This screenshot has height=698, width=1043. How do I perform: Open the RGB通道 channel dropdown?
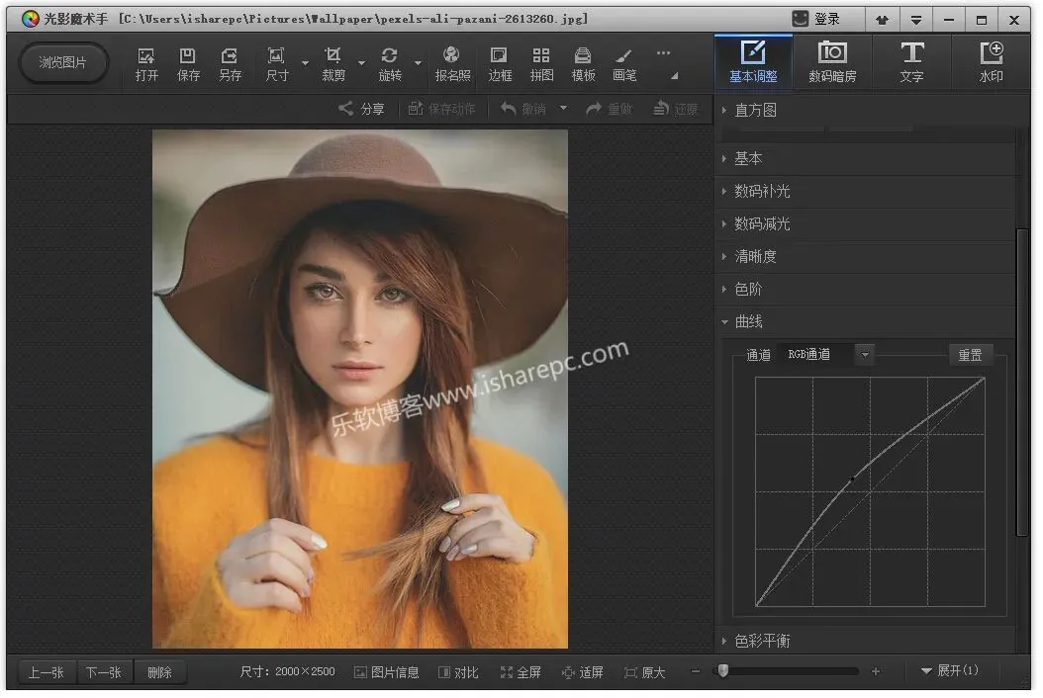click(865, 354)
